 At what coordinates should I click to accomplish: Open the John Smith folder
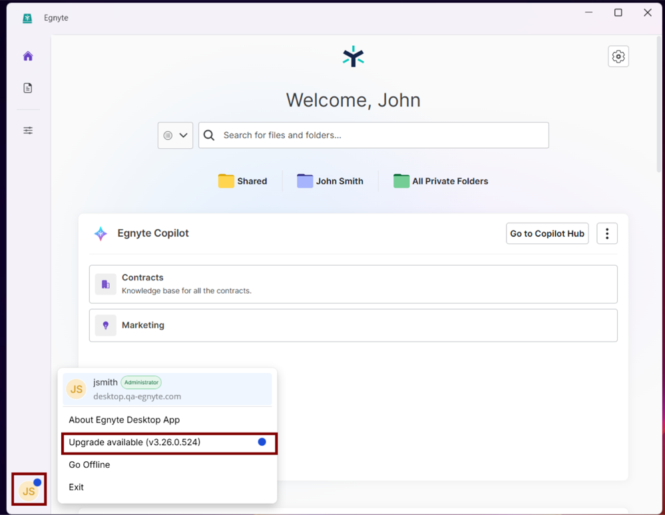(330, 181)
